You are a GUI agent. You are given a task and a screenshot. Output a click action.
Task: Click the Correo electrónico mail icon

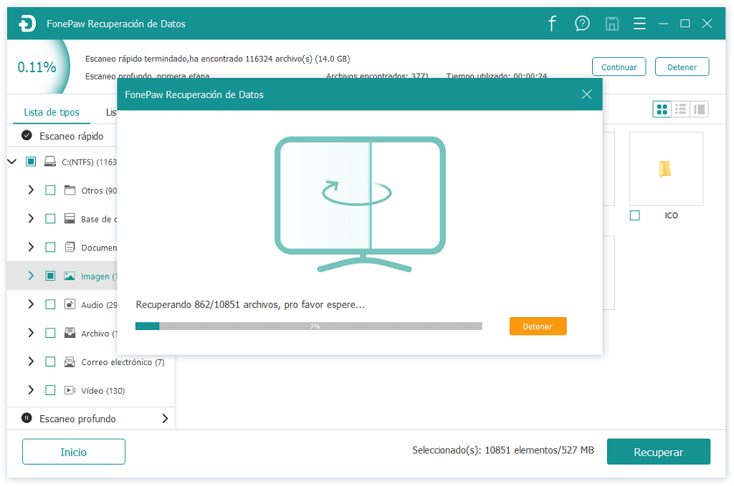(70, 361)
